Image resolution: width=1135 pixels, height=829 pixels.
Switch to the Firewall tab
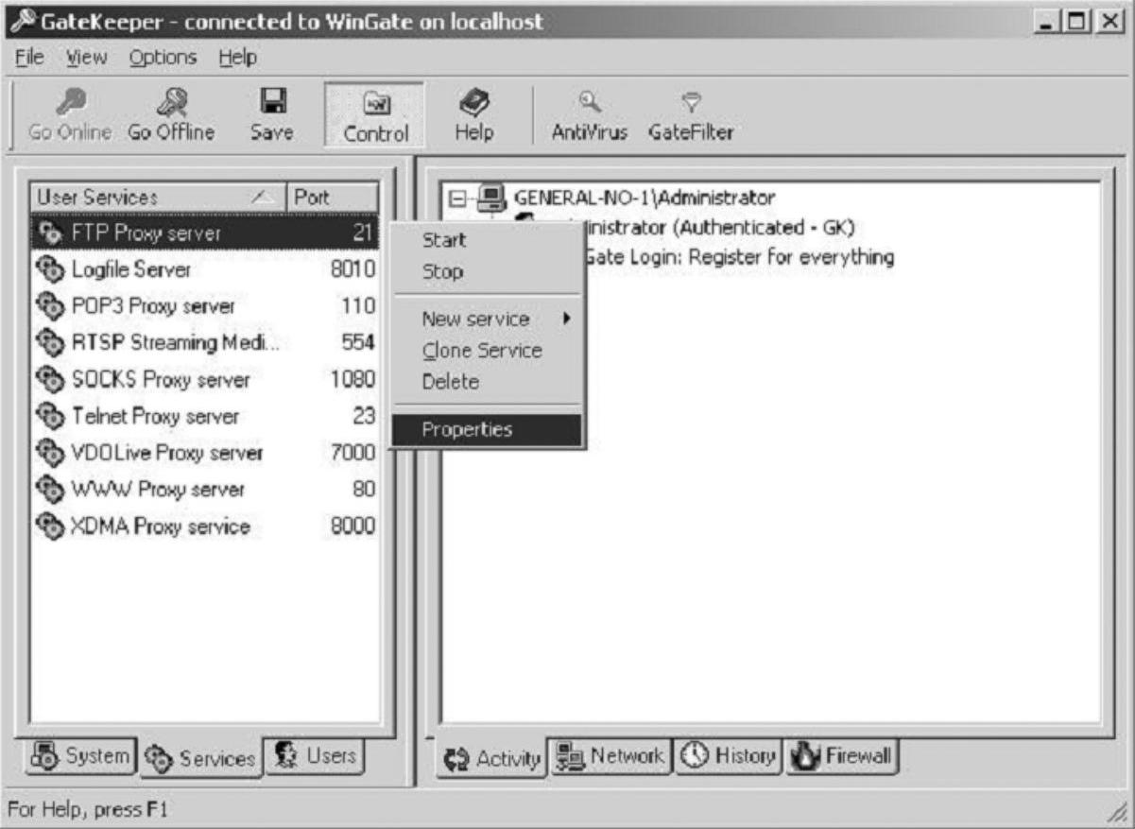[841, 755]
